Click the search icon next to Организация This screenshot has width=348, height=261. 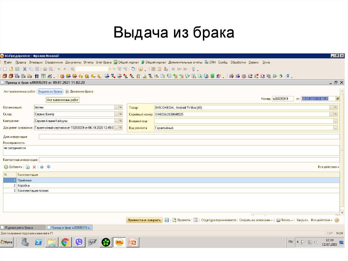point(120,108)
